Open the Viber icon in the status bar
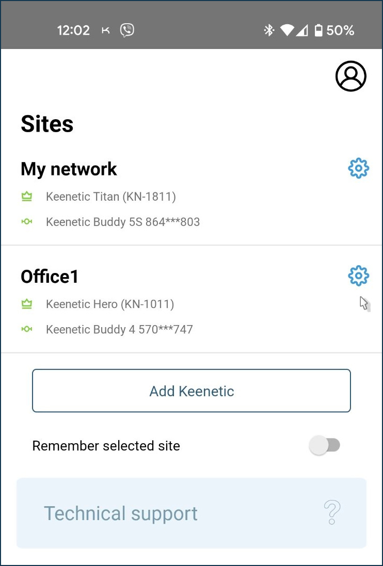Viewport: 383px width, 566px height. [x=126, y=30]
